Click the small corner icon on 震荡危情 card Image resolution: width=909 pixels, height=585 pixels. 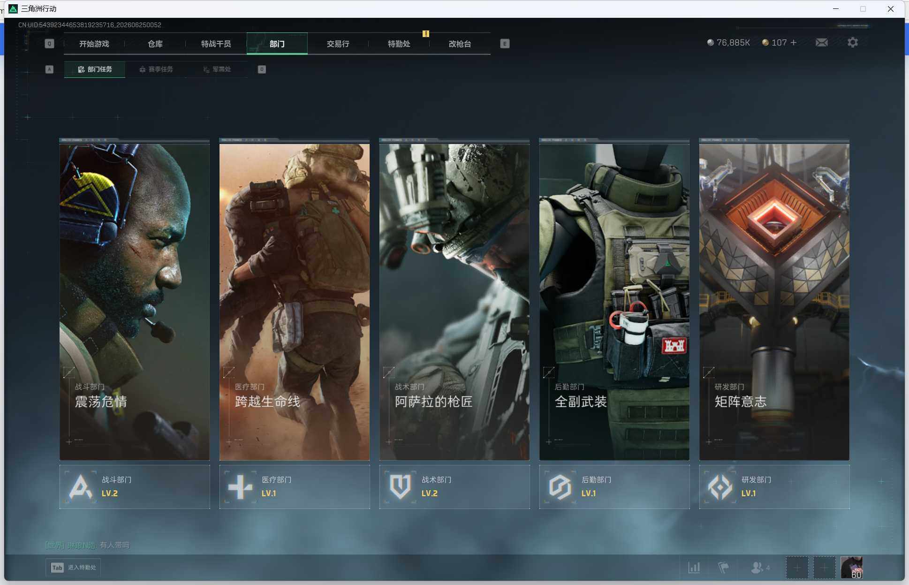tap(69, 372)
